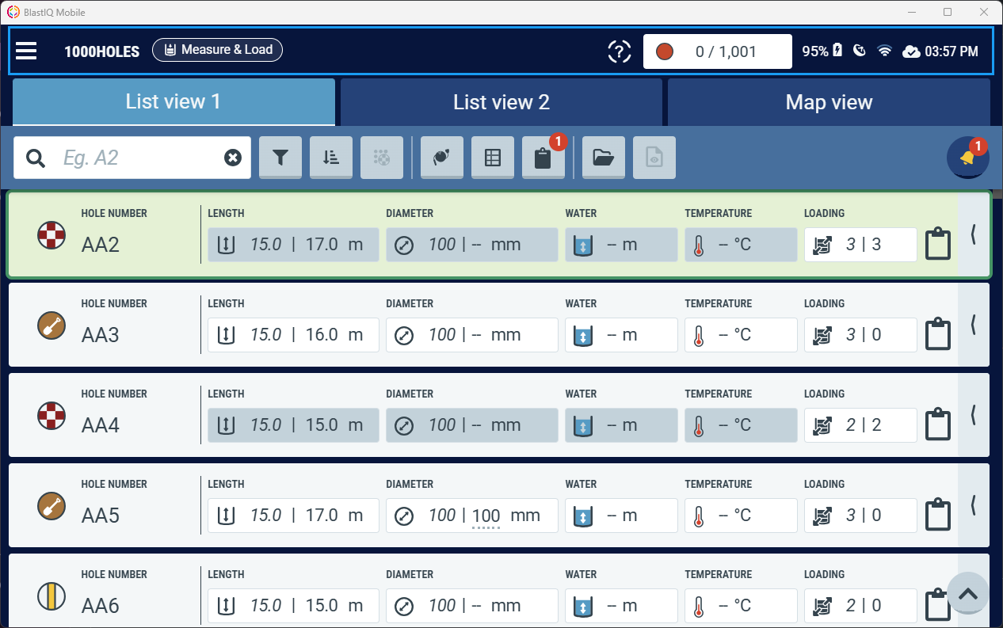Click AA4 temperature field

pos(741,425)
